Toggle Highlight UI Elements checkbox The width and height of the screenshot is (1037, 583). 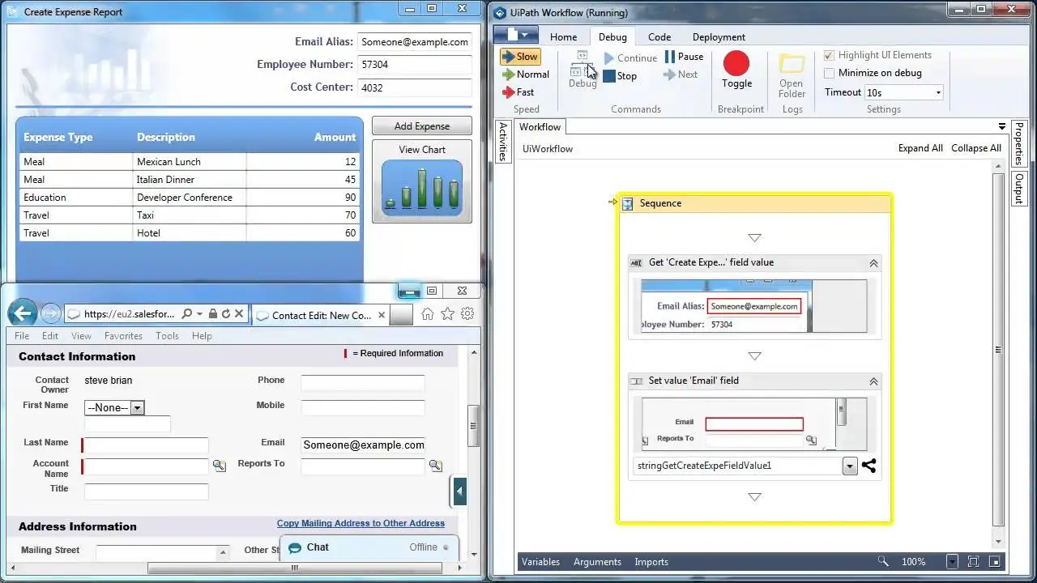pos(829,55)
